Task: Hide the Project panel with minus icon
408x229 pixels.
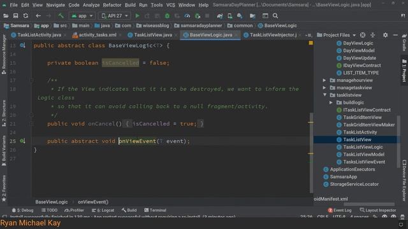Action: pos(395,35)
